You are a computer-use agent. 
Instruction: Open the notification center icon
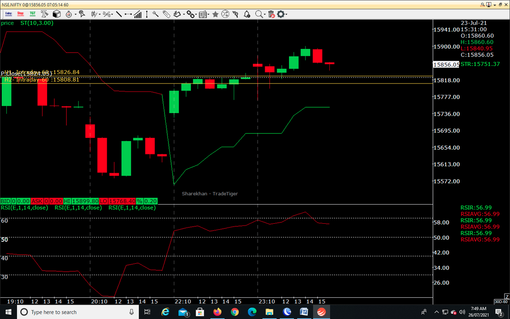tap(499, 312)
